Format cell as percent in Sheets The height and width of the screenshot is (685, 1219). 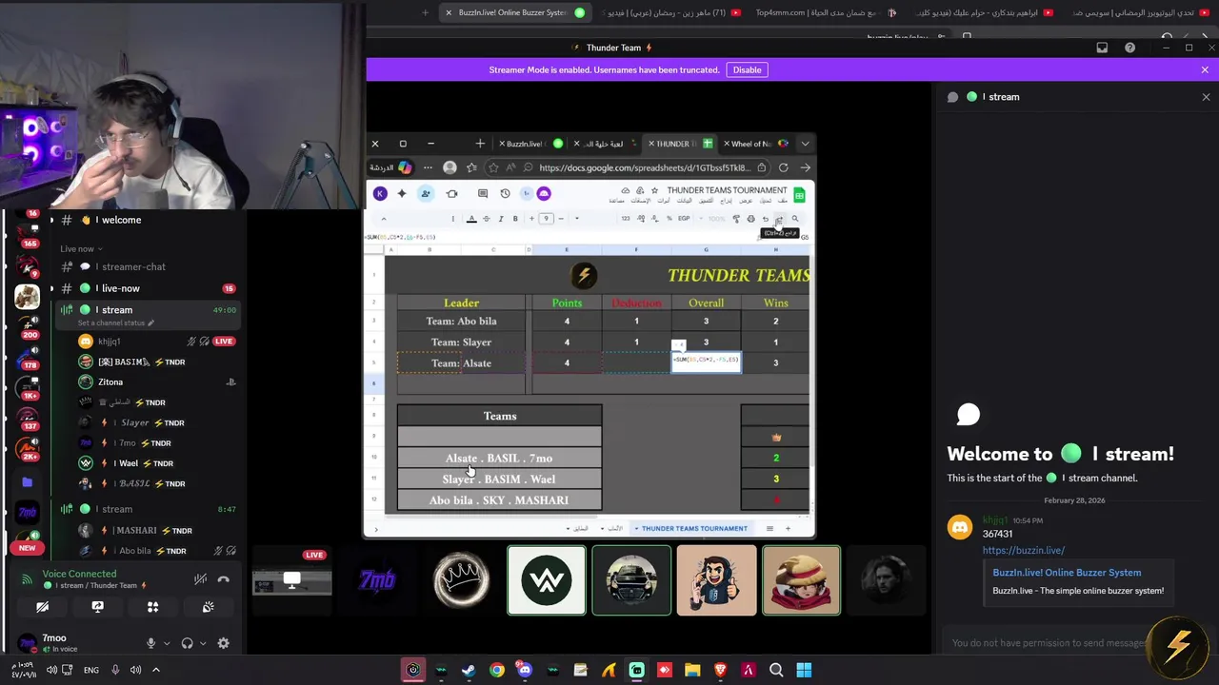coord(669,219)
